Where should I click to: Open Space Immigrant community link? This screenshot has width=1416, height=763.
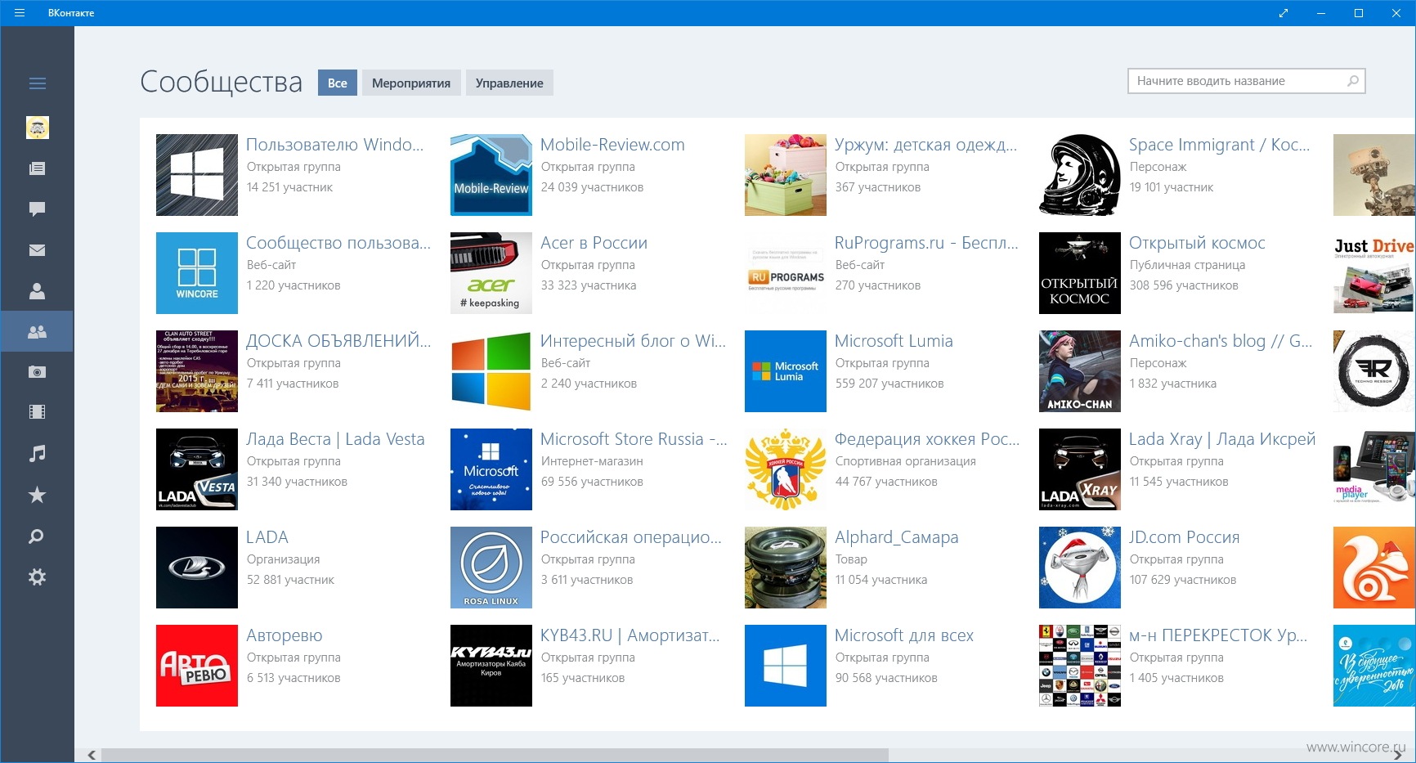pos(1219,145)
